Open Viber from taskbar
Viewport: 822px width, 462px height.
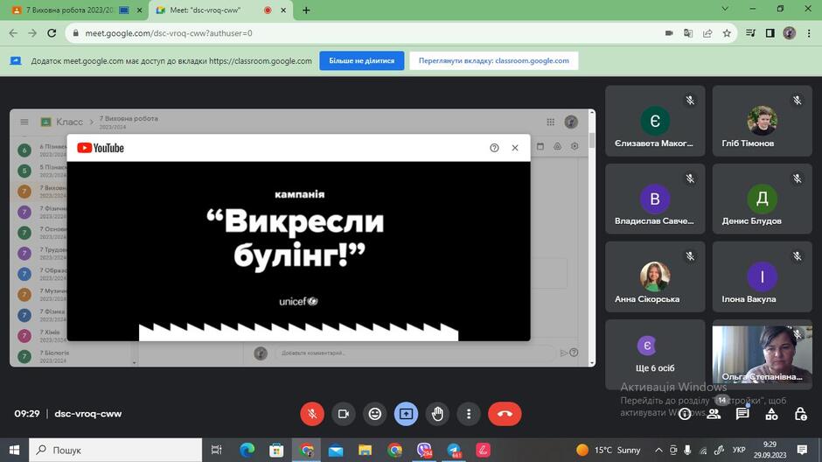pos(424,450)
